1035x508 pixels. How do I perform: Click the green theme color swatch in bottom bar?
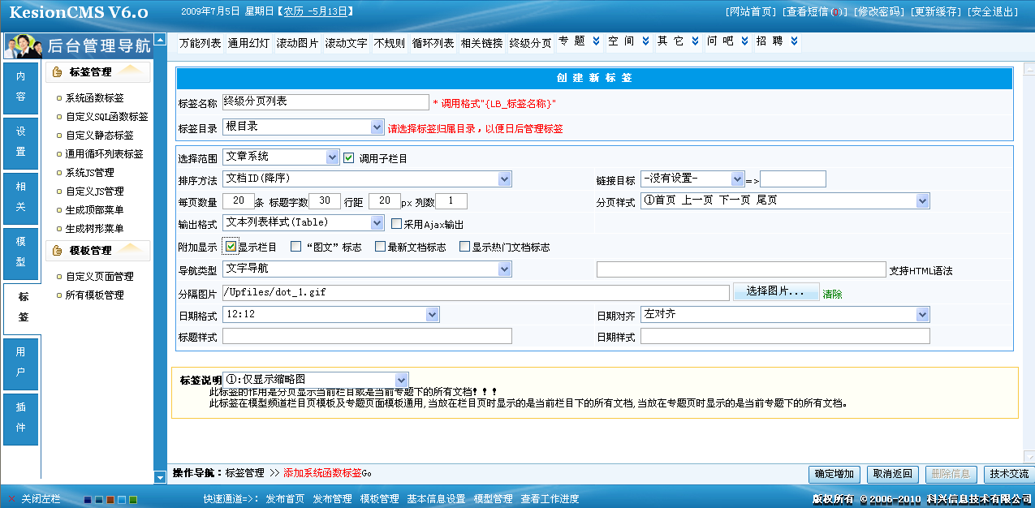point(132,500)
